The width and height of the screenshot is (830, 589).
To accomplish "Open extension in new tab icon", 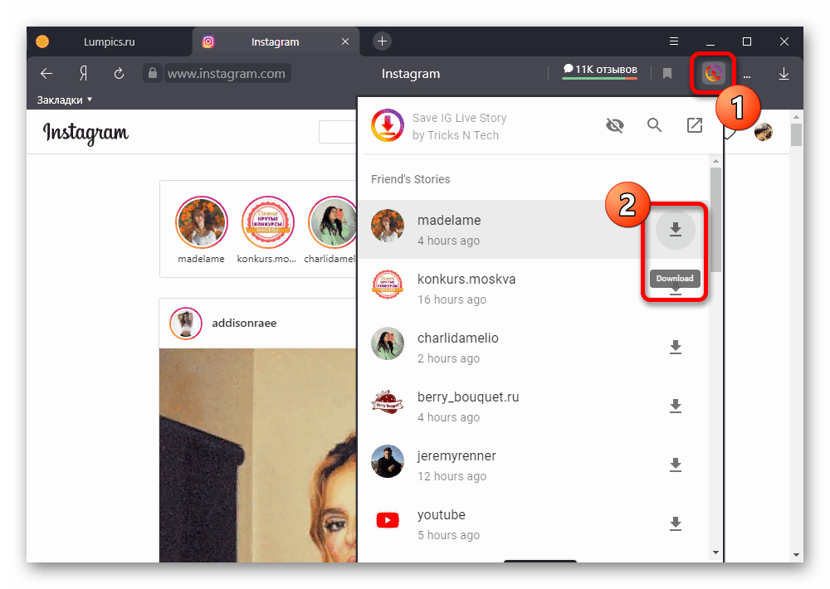I will click(x=695, y=125).
